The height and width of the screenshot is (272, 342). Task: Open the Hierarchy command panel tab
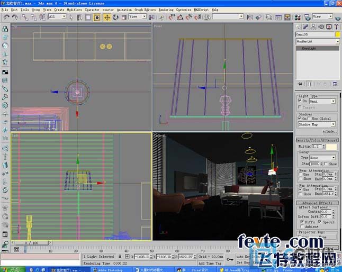tap(313, 27)
